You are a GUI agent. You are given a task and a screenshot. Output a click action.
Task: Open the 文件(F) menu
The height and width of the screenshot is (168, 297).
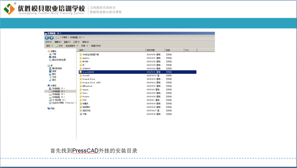pyautogui.click(x=49, y=42)
